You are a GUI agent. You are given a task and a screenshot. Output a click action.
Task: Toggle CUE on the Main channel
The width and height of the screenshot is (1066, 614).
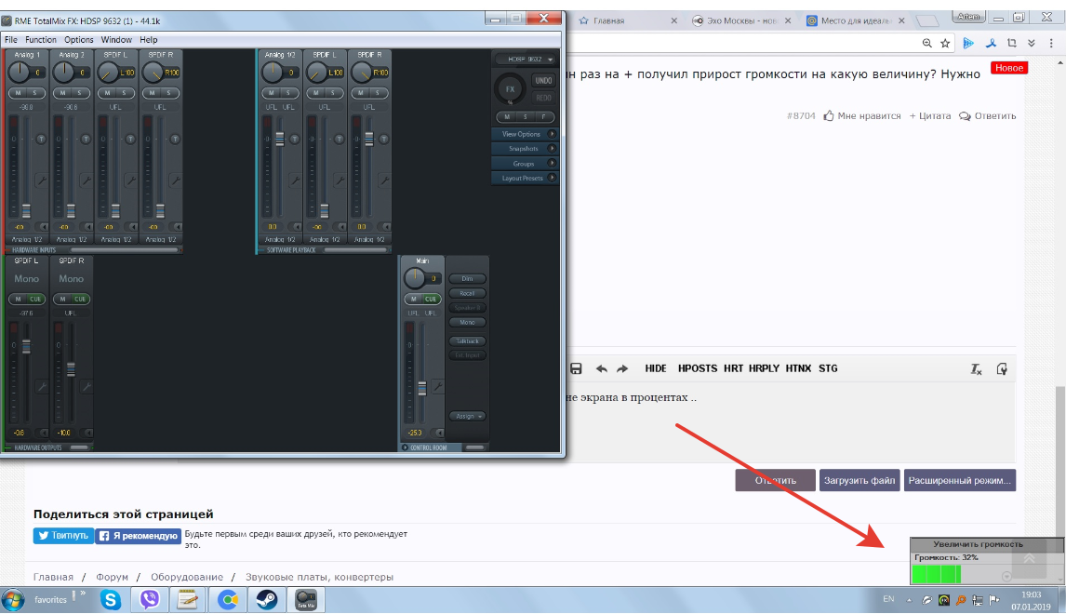click(x=431, y=300)
